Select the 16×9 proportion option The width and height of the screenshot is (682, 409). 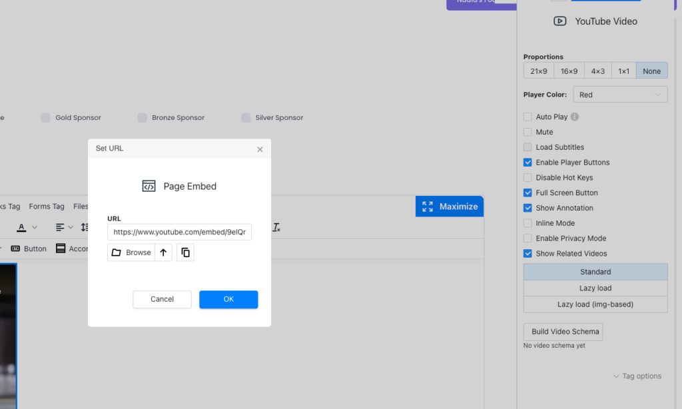569,71
